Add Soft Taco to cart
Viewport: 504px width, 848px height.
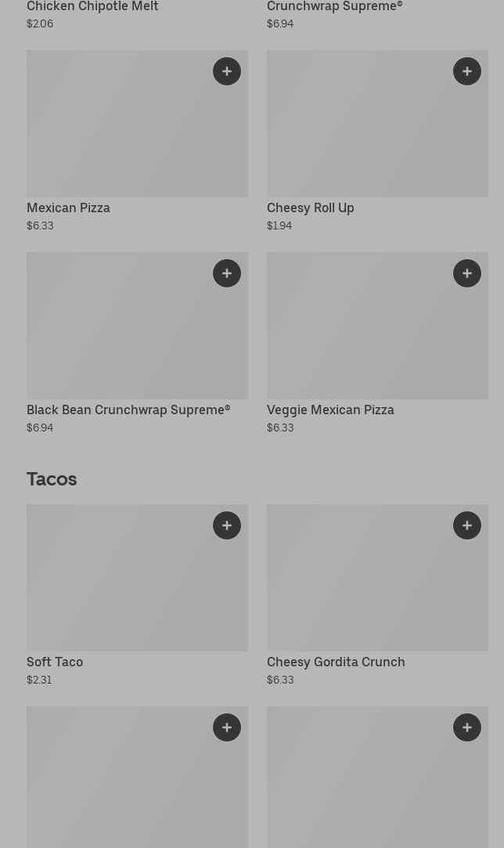pyautogui.click(x=227, y=525)
